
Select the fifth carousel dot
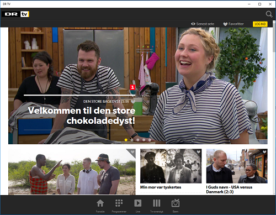click(x=150, y=140)
